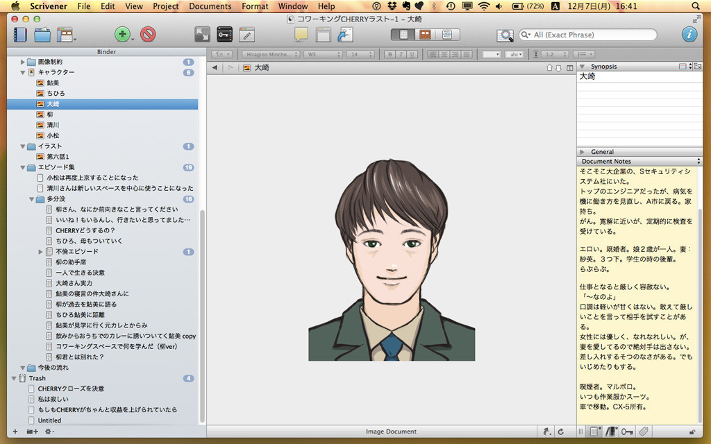Open the abc highlight color dropdown
This screenshot has width=711, height=444.
tap(515, 54)
